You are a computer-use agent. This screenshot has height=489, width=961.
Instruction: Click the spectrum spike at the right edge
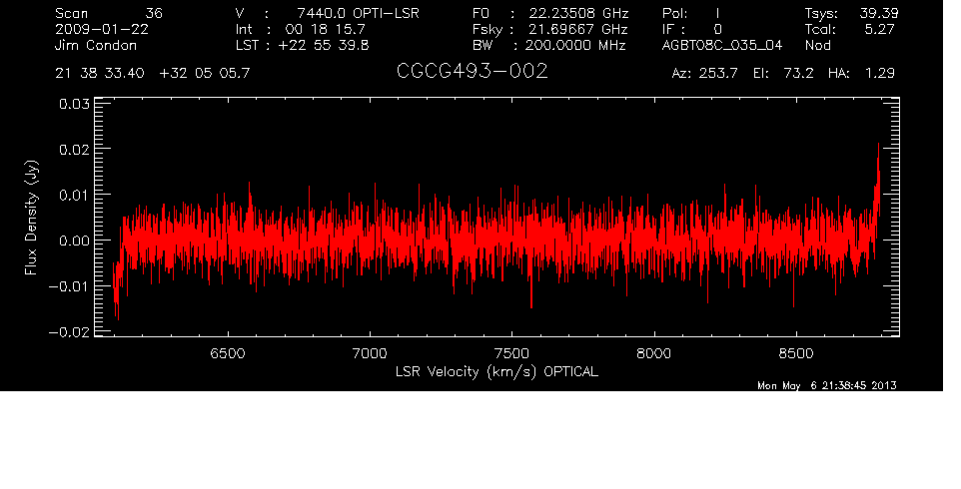tap(878, 160)
